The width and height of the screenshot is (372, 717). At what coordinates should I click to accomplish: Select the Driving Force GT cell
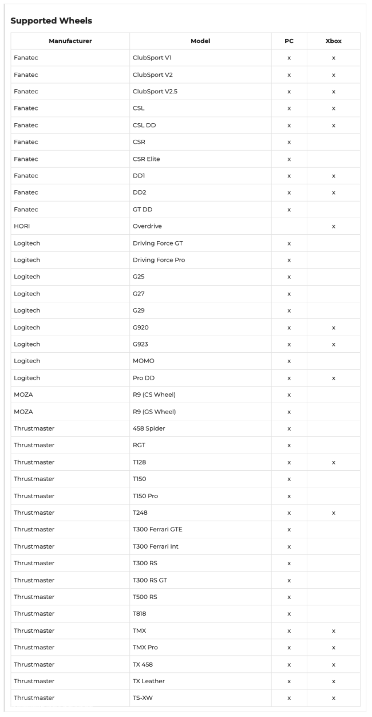(201, 243)
